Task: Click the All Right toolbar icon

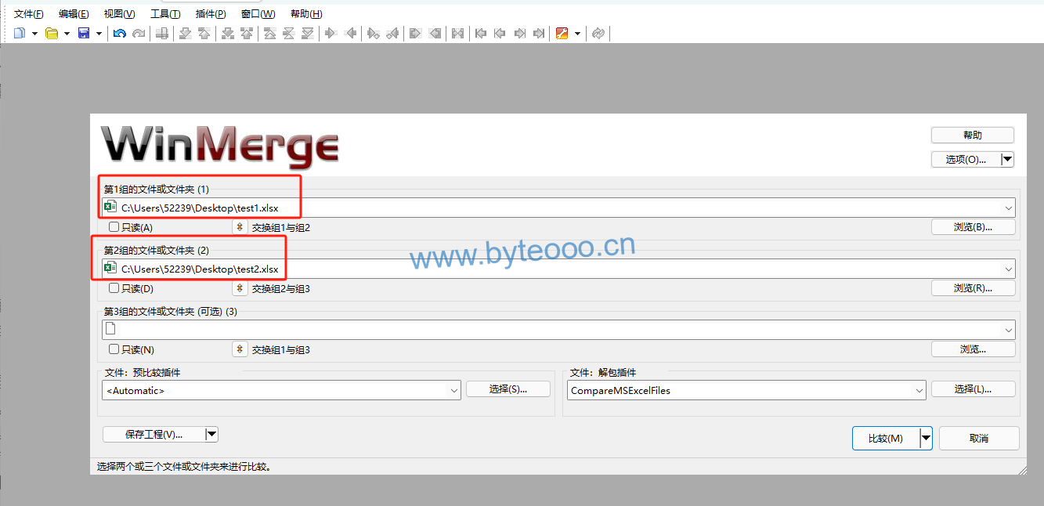Action: (x=416, y=33)
